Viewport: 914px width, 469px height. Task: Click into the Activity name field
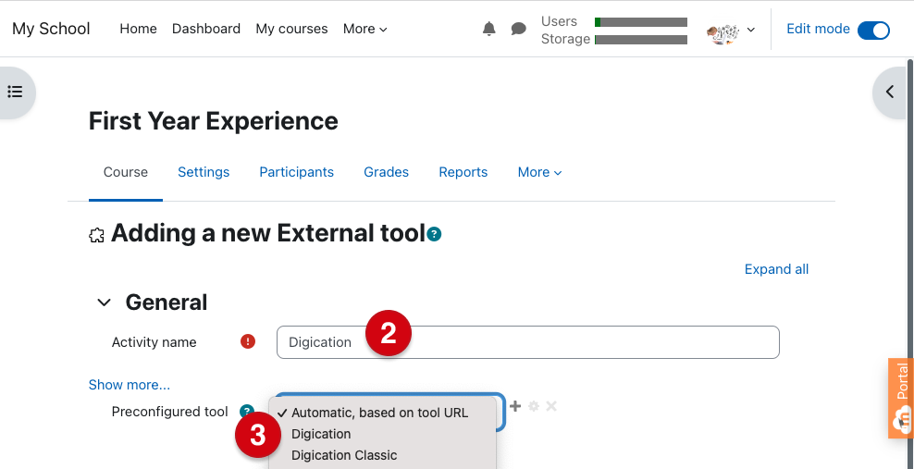click(527, 342)
